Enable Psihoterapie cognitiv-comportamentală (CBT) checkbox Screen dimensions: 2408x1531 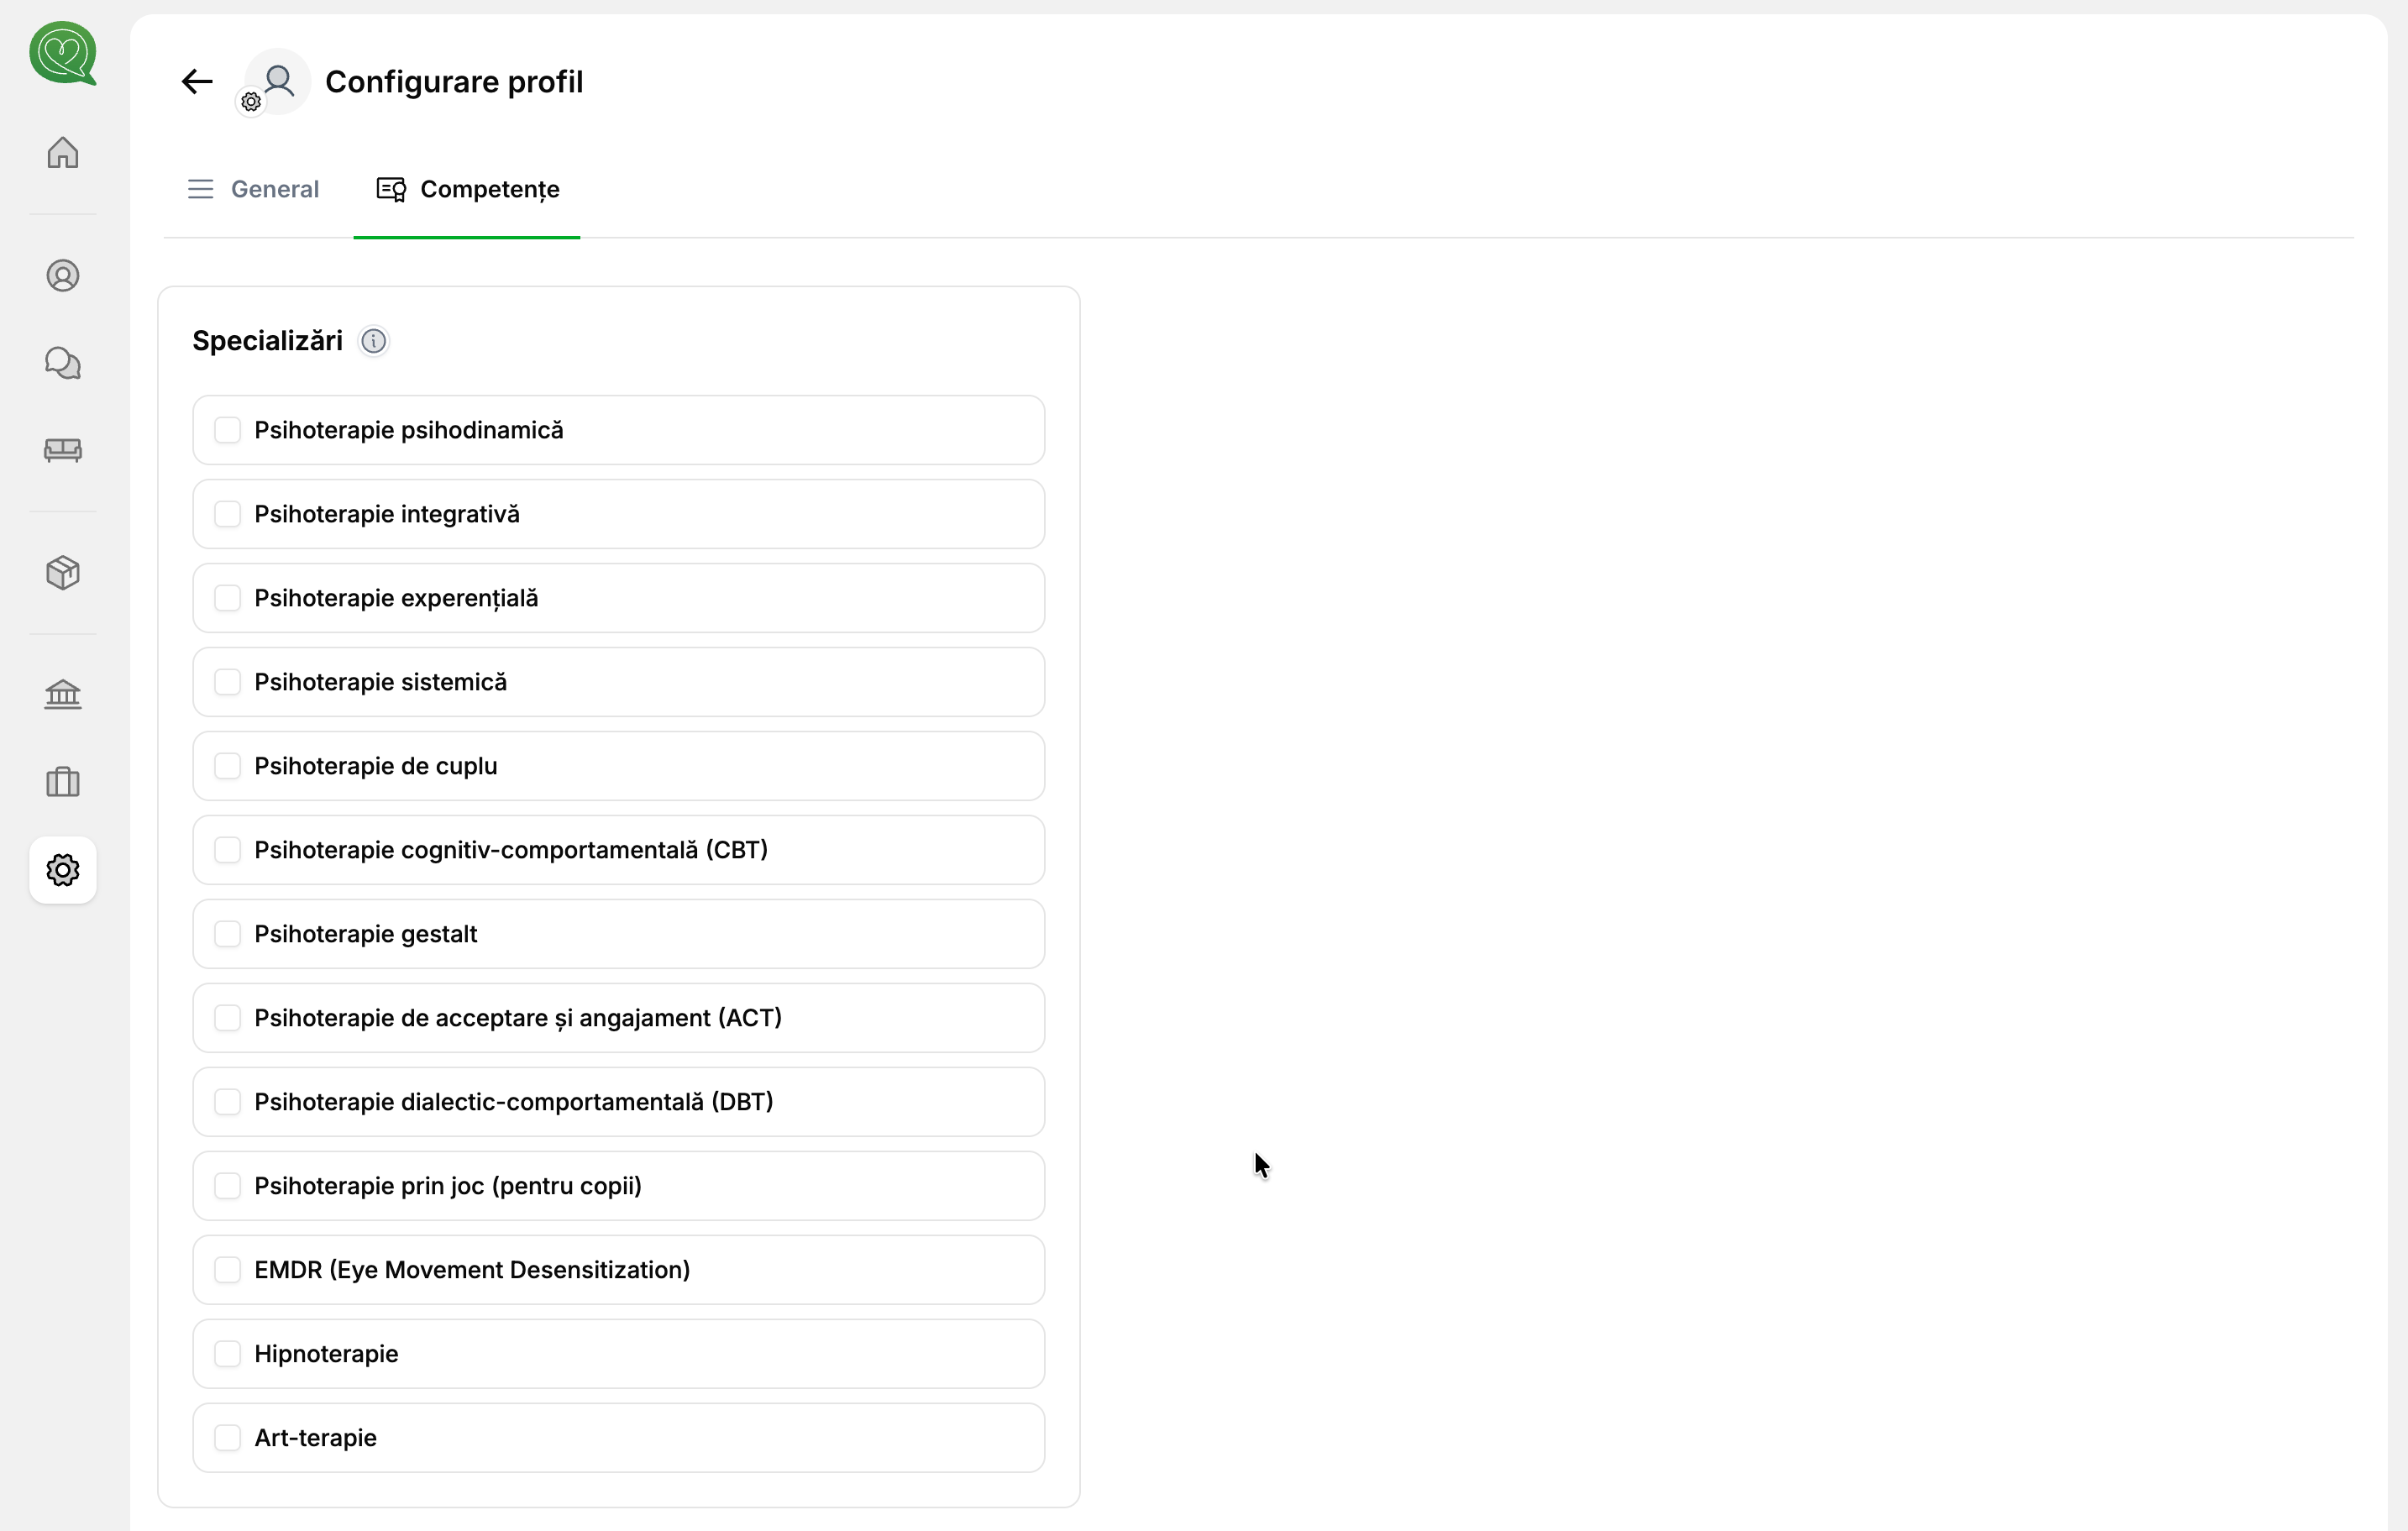(228, 850)
